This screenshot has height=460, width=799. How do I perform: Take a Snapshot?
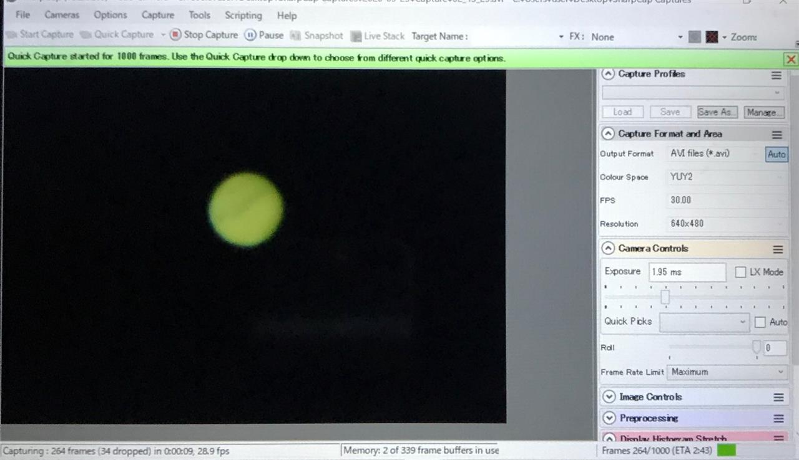click(x=316, y=36)
